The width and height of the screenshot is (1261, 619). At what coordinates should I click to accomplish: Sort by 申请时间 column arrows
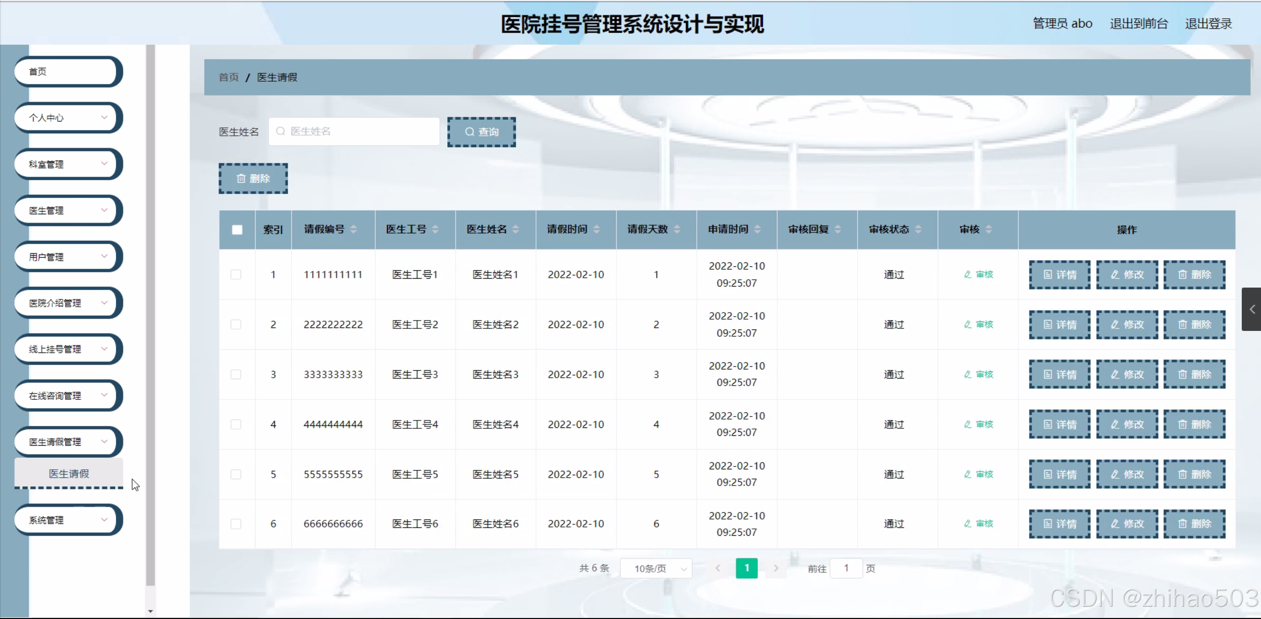757,229
